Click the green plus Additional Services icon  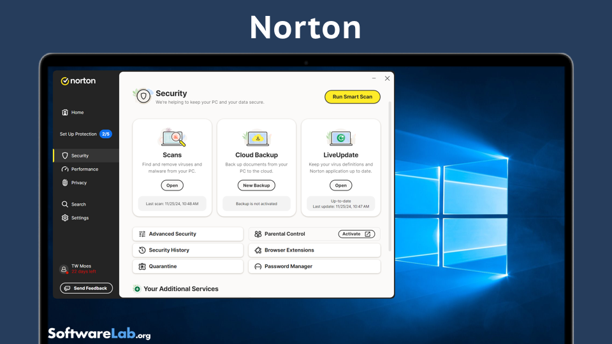pyautogui.click(x=137, y=289)
